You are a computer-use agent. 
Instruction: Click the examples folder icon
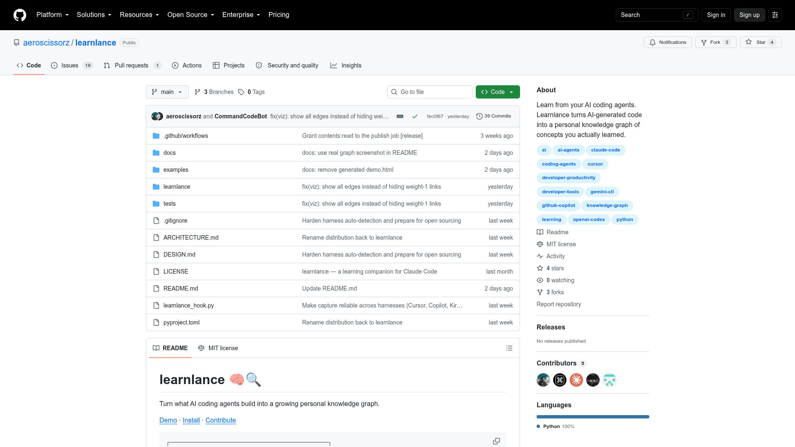156,170
